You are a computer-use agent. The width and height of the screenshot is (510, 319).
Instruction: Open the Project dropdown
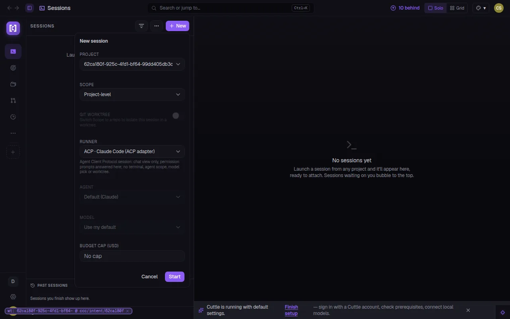pyautogui.click(x=132, y=64)
